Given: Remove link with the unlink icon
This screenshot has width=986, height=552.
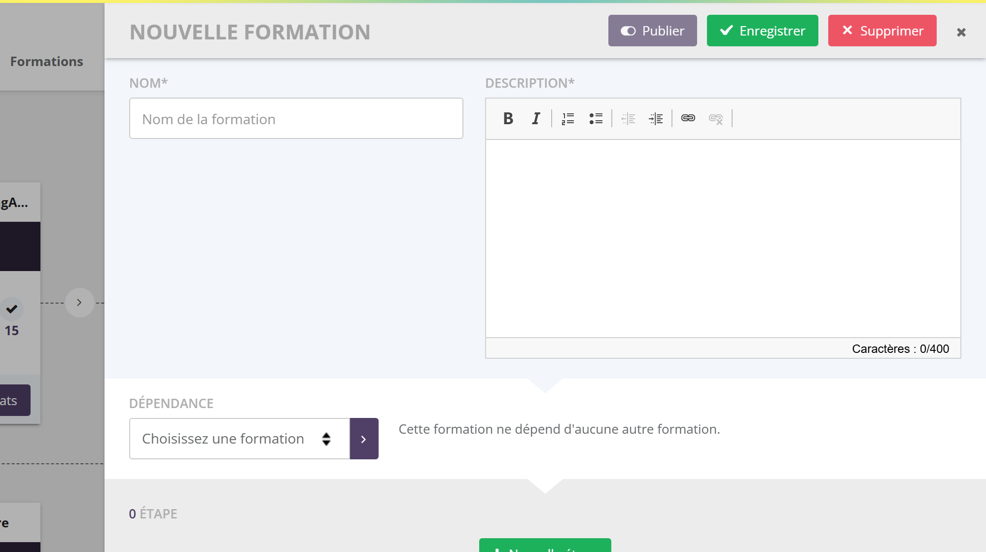Looking at the screenshot, I should click(x=716, y=118).
